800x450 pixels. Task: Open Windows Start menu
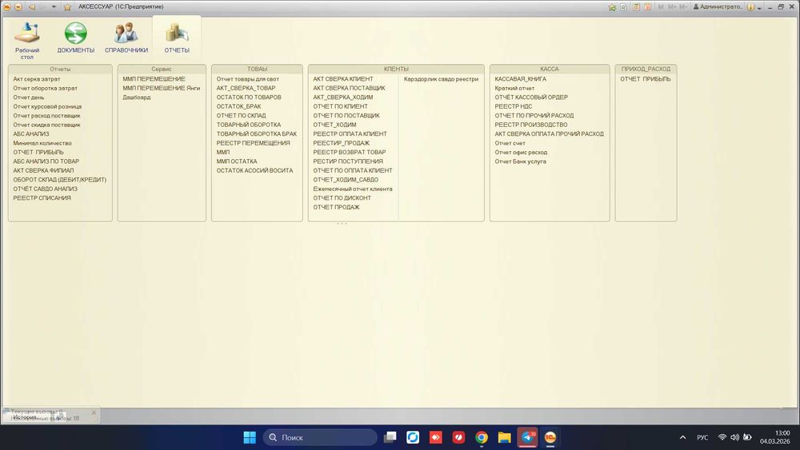[x=250, y=437]
